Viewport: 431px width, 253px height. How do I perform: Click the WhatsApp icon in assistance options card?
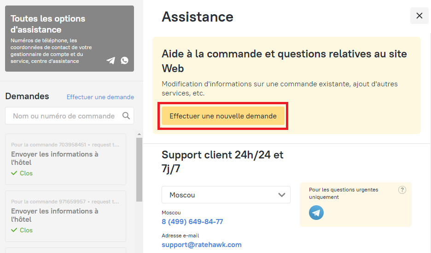point(124,60)
